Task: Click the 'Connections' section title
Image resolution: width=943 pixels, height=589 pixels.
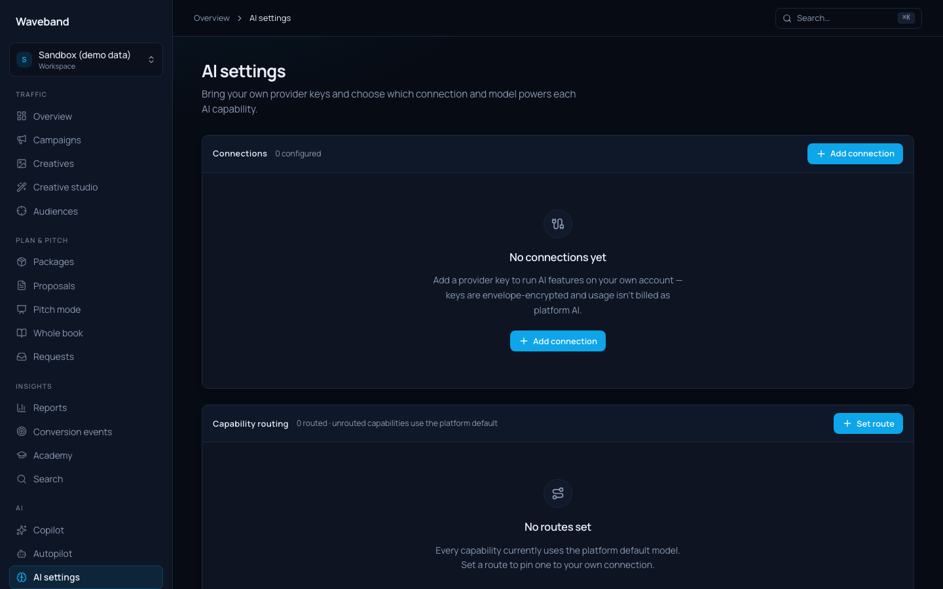Action: click(240, 154)
